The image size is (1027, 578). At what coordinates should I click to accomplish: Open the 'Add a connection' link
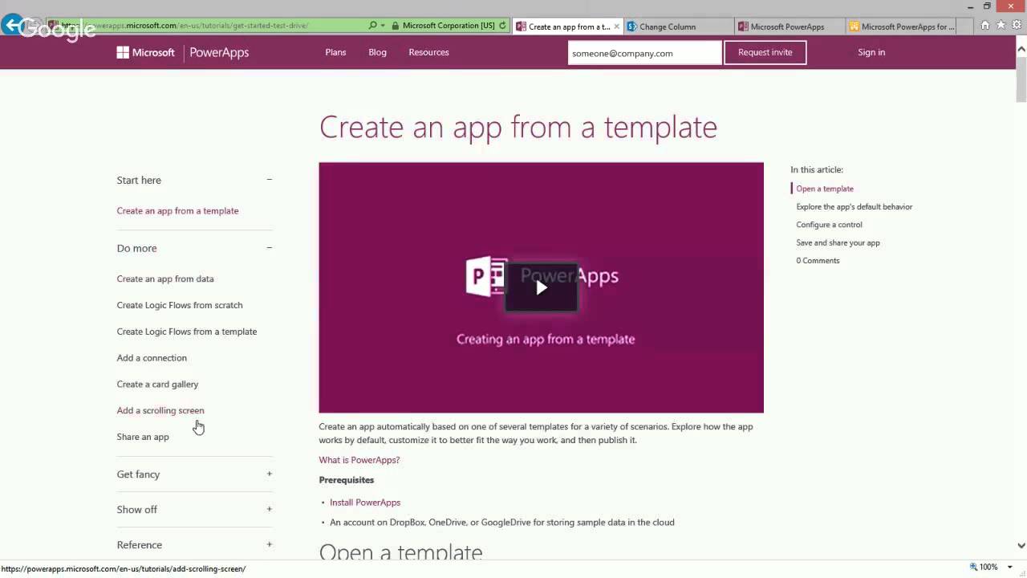152,358
